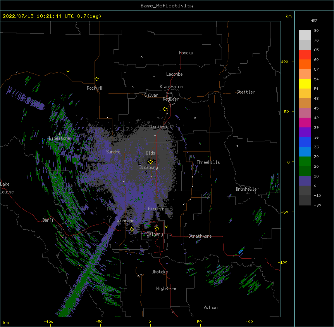
Task: Select the bright yellow legend swatch
Action: coord(305,83)
